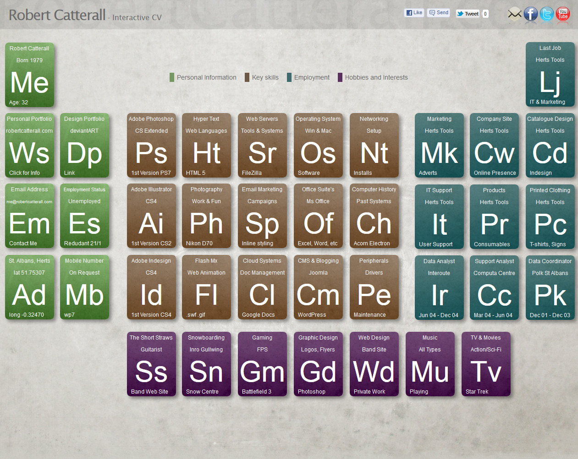Screen dimensions: 578x459
Task: Click the purple Hobbies and Interests swatch
Action: click(340, 77)
